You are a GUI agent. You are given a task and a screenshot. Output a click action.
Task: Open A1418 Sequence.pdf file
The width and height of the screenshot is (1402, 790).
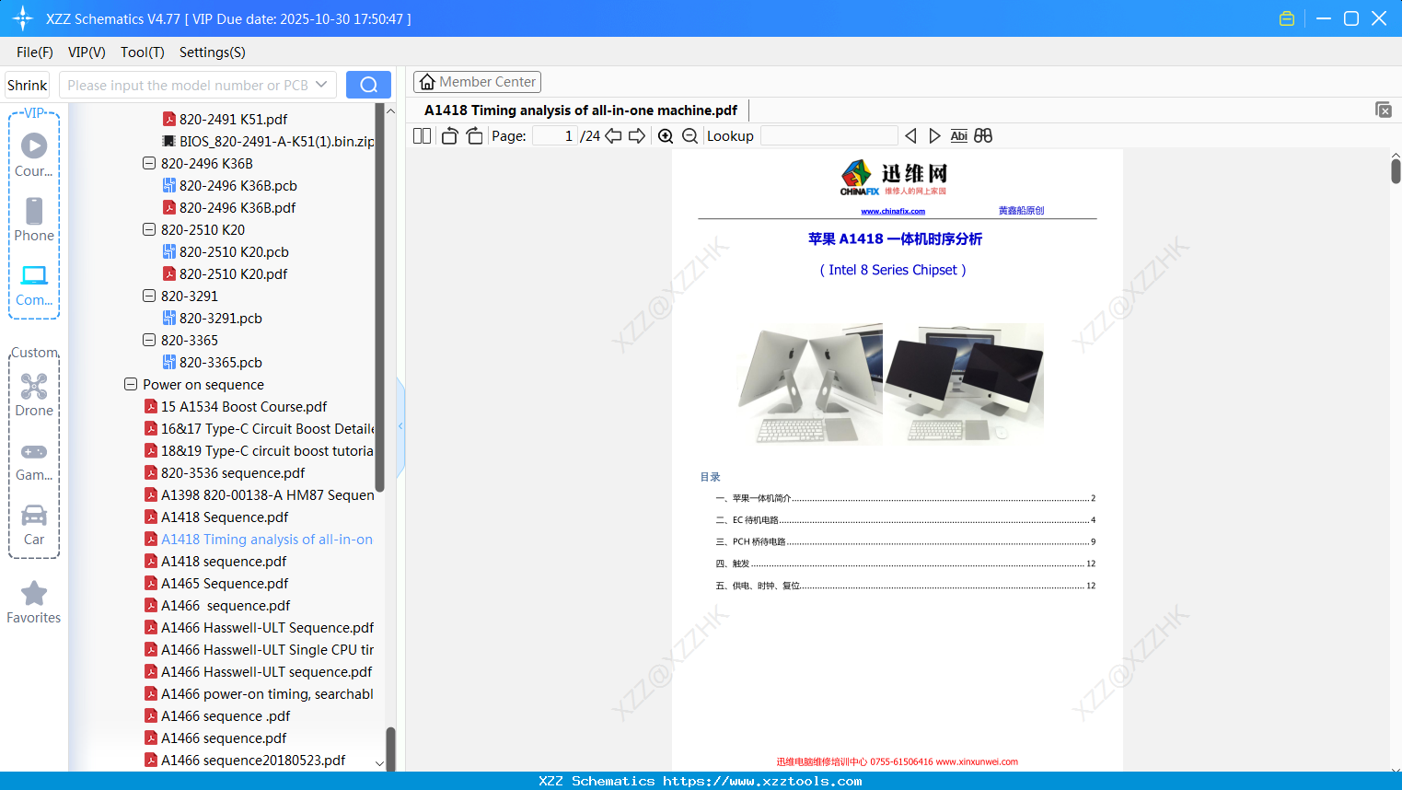coord(216,517)
